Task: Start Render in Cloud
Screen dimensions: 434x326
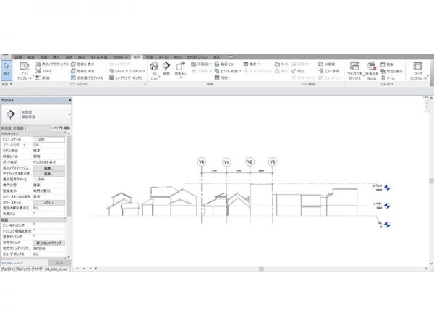Action: (x=127, y=71)
